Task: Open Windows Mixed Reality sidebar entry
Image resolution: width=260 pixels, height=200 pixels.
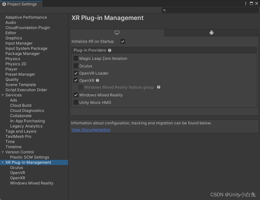Action: point(32,183)
